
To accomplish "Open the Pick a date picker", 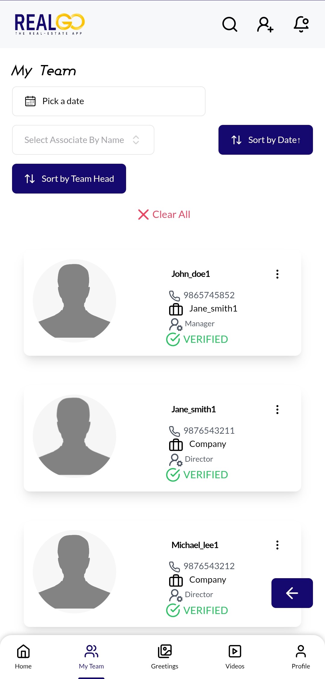I will tap(109, 101).
